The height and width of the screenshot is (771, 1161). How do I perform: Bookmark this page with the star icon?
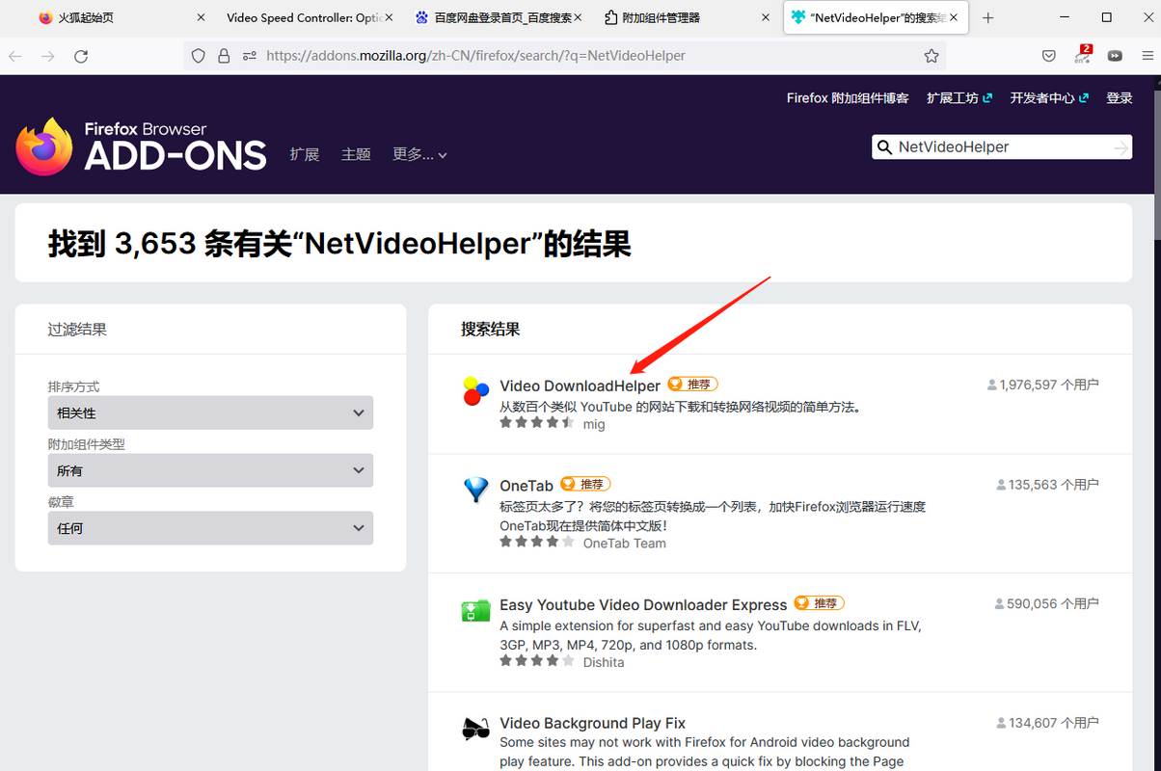click(931, 56)
